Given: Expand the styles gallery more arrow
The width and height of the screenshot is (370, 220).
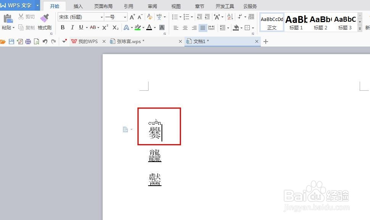Looking at the screenshot, I should click(360, 29).
